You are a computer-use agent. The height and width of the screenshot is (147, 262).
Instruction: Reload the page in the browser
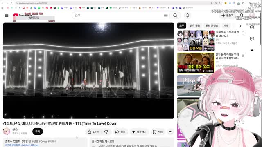pyautogui.click(x=11, y=3)
